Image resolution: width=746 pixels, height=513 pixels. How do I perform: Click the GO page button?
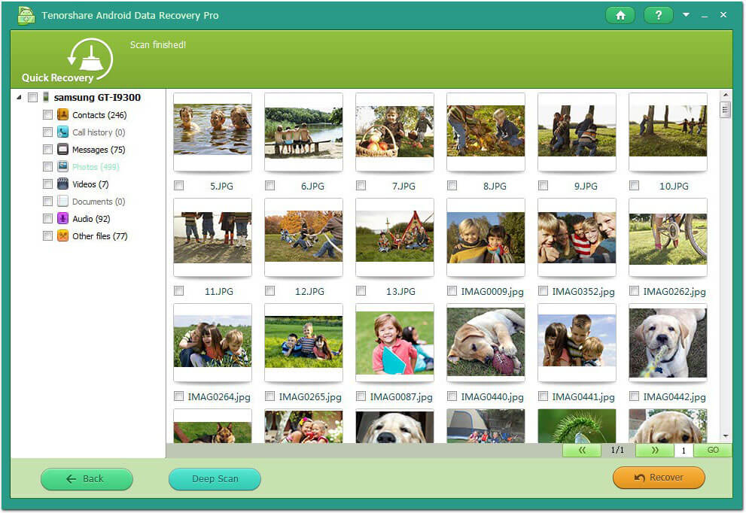pyautogui.click(x=713, y=450)
